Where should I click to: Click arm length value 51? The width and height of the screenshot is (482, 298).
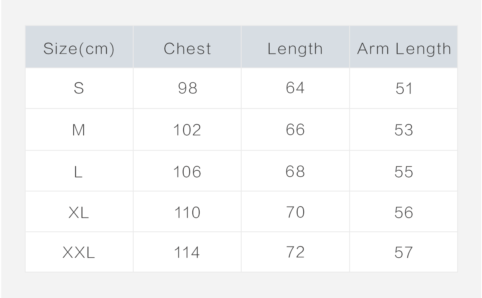click(404, 89)
